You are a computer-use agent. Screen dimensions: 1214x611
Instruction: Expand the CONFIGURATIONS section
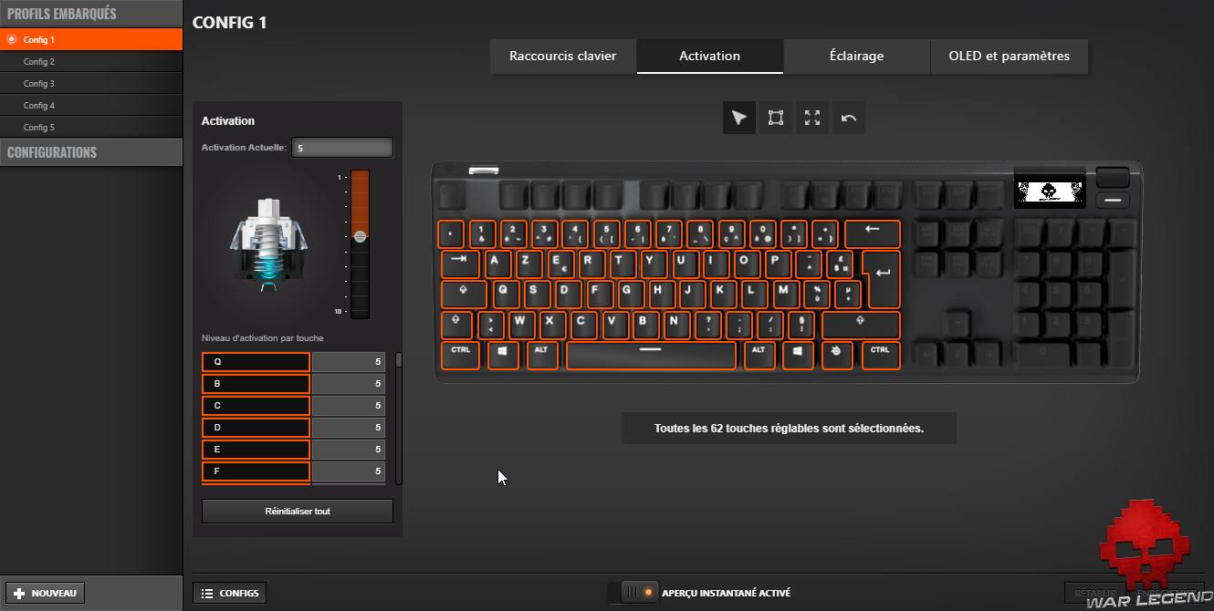(x=91, y=152)
